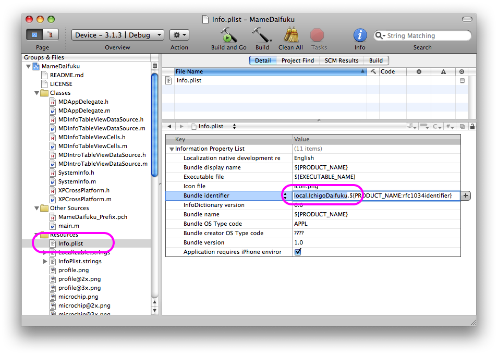Select the MameDaifuku project icon
The height and width of the screenshot is (355, 498).
coord(36,66)
